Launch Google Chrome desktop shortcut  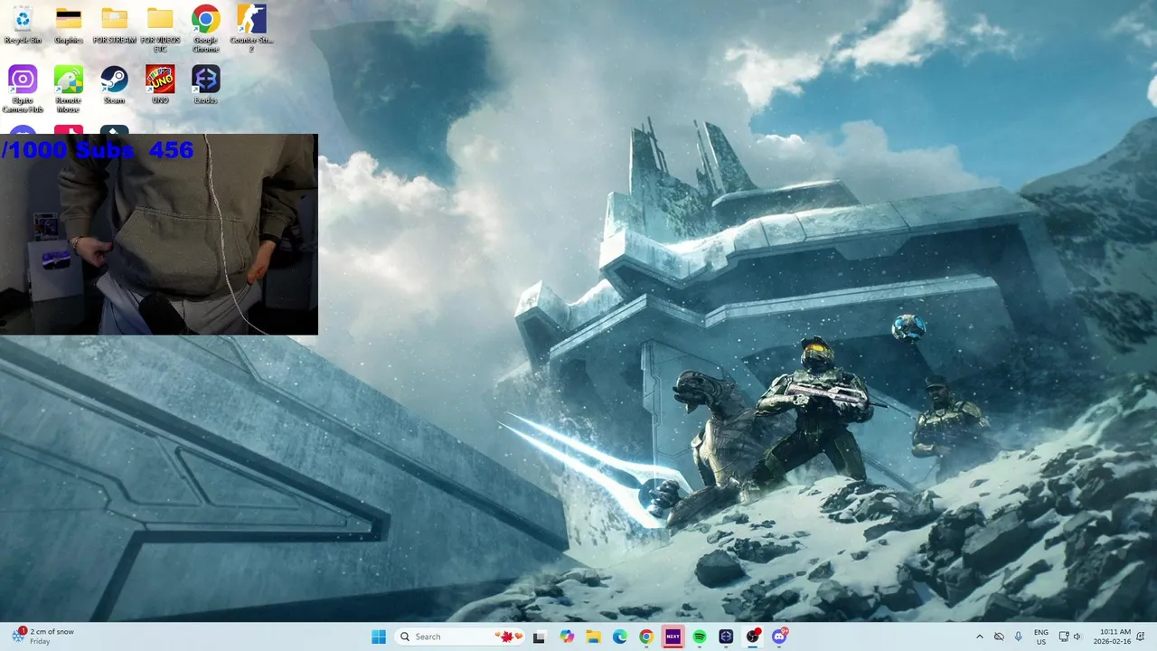[x=205, y=29]
